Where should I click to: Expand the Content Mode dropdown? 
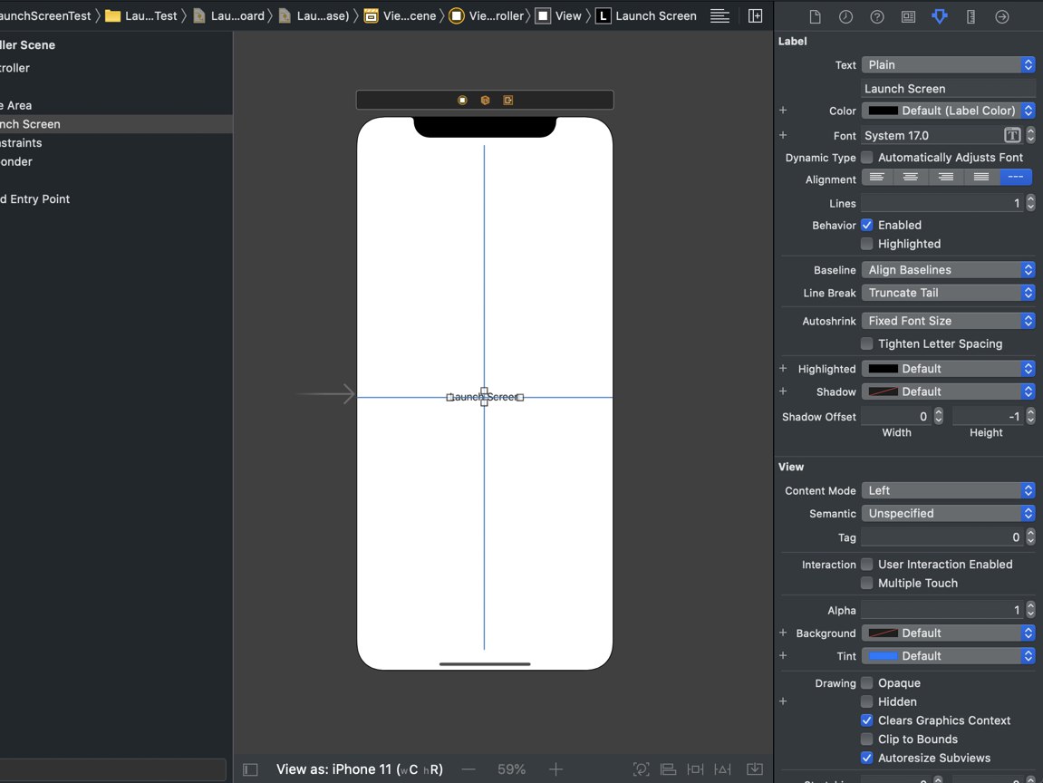pos(948,490)
